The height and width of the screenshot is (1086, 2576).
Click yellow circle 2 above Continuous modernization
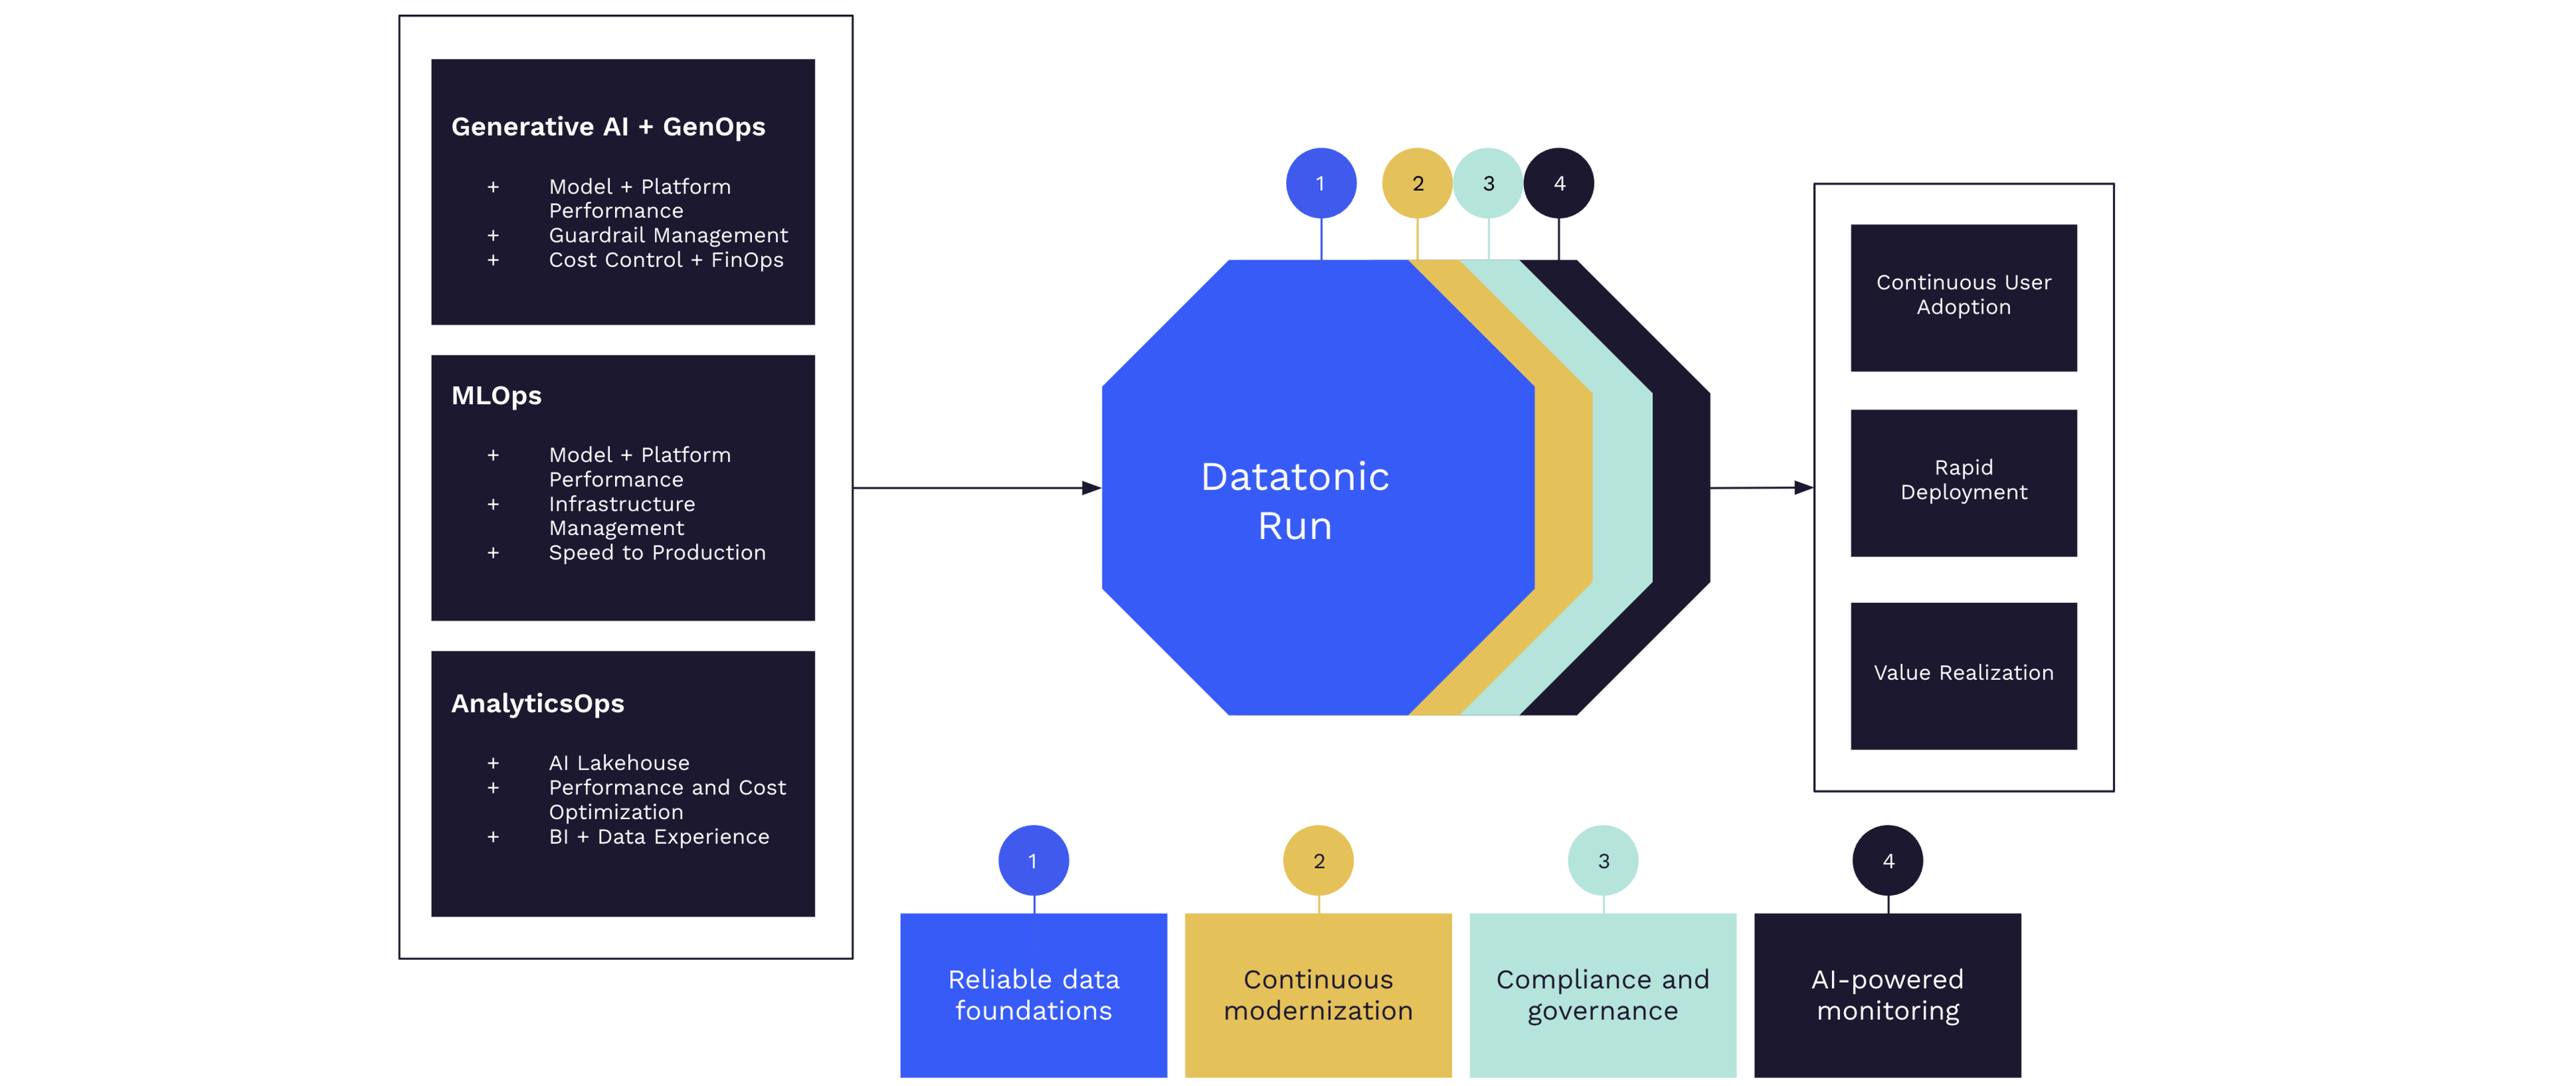tap(1318, 860)
